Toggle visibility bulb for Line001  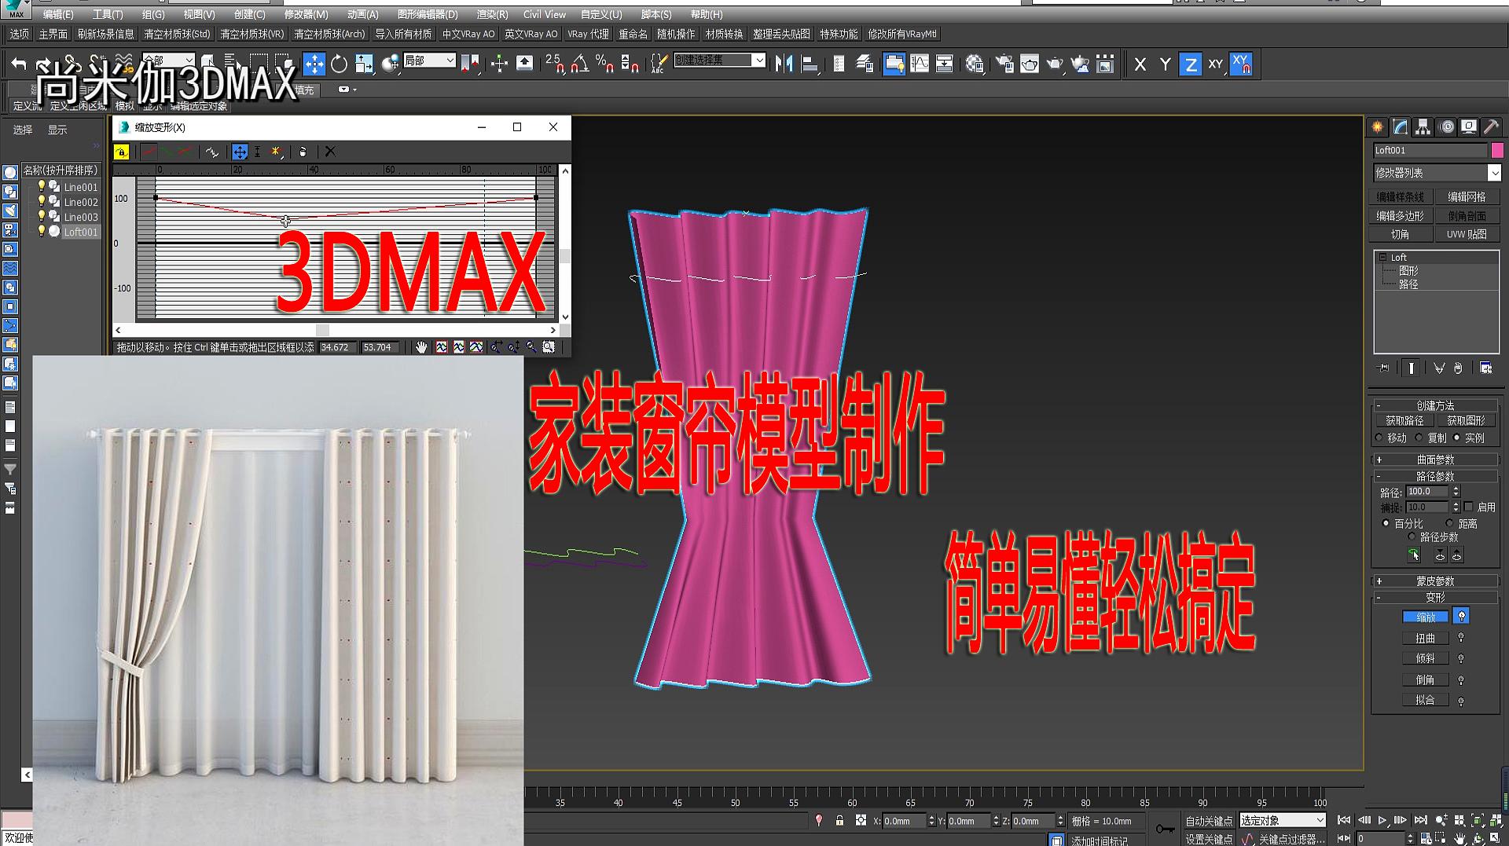[42, 186]
